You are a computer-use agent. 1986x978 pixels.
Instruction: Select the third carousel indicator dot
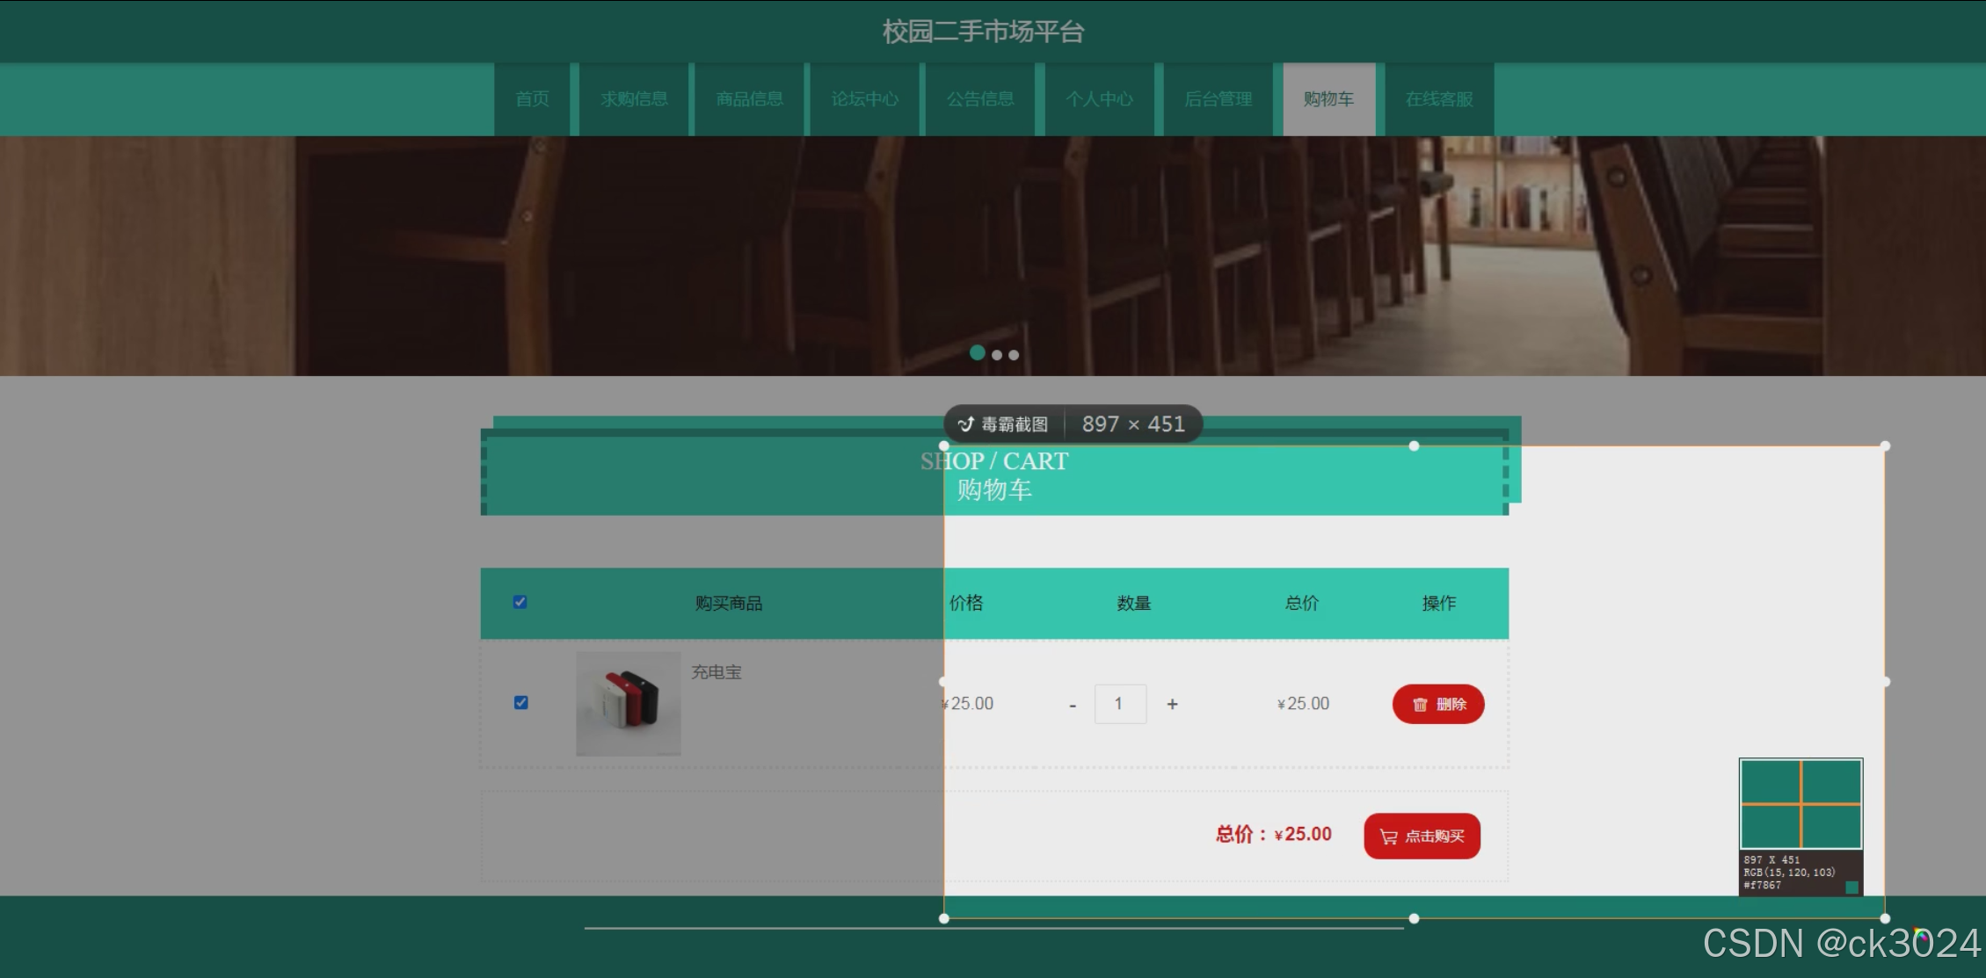1014,355
